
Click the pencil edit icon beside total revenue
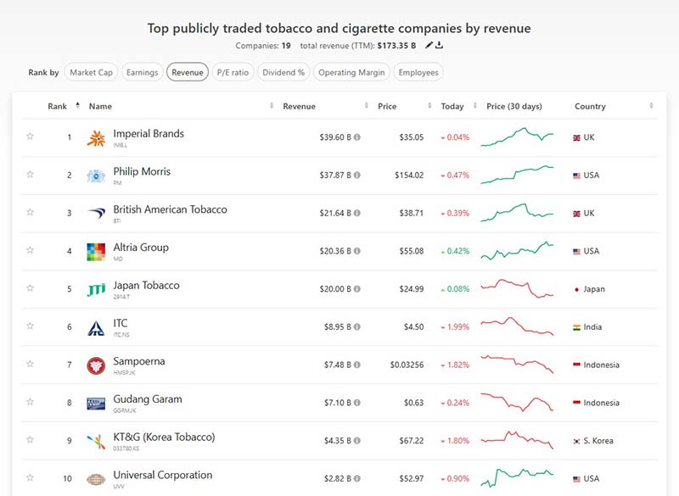coord(429,45)
